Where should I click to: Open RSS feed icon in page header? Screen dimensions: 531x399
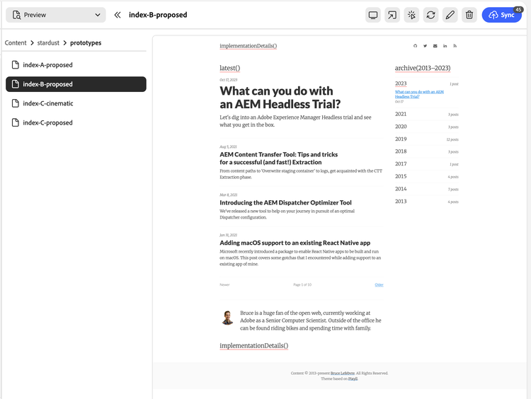click(x=455, y=46)
